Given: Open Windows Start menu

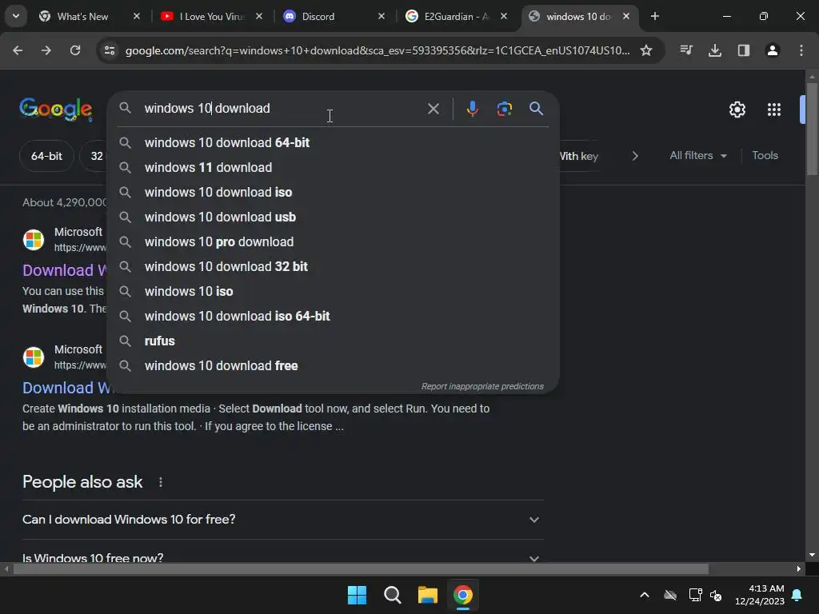Looking at the screenshot, I should [x=358, y=595].
